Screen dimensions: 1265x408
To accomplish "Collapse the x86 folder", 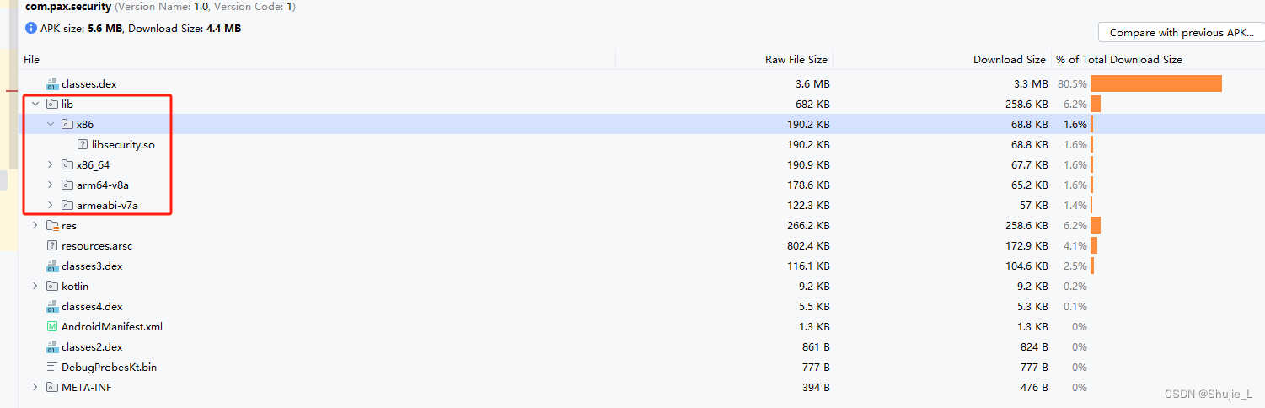I will [x=51, y=125].
